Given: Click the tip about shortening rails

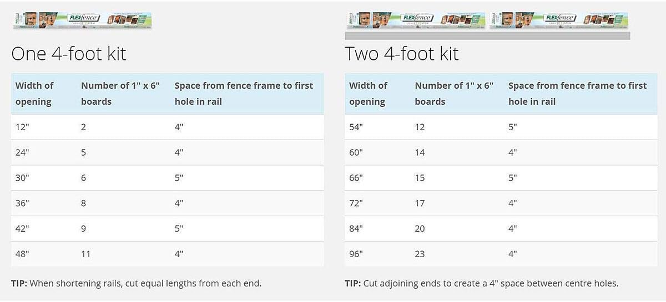Looking at the screenshot, I should coord(136,283).
